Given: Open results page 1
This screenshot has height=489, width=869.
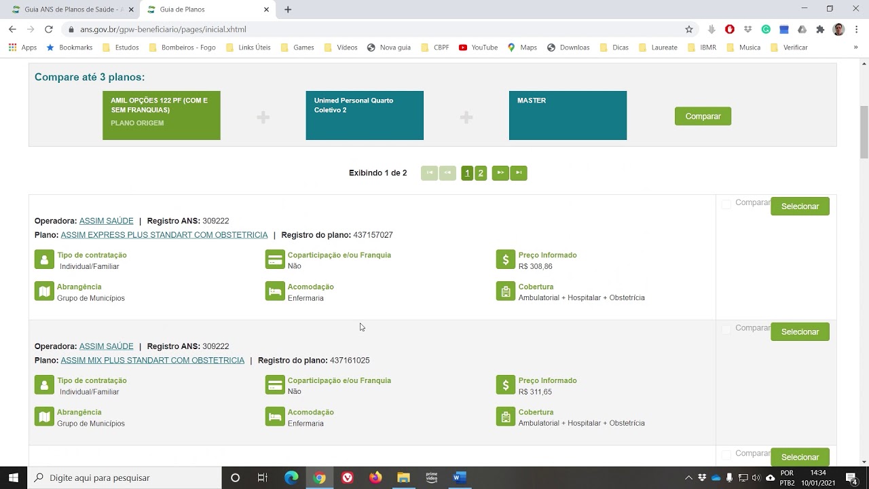Looking at the screenshot, I should [467, 173].
